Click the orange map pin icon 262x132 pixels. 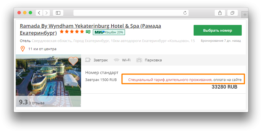click(x=23, y=49)
